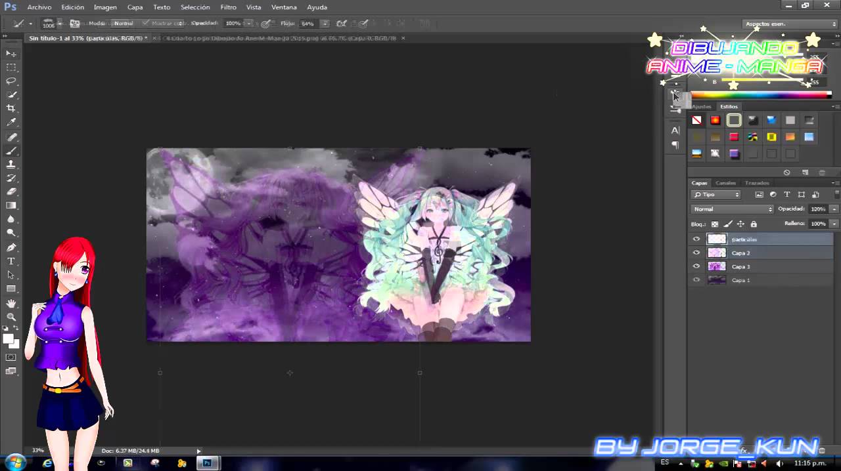Image resolution: width=841 pixels, height=471 pixels.
Task: Toggle Quick Mask mode
Action: [11, 358]
